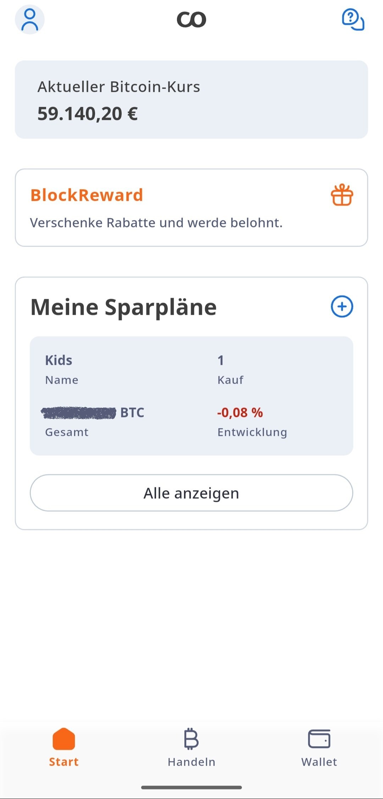The image size is (383, 799).
Task: Tap the -0,08 % Entwicklung value
Action: coord(240,412)
